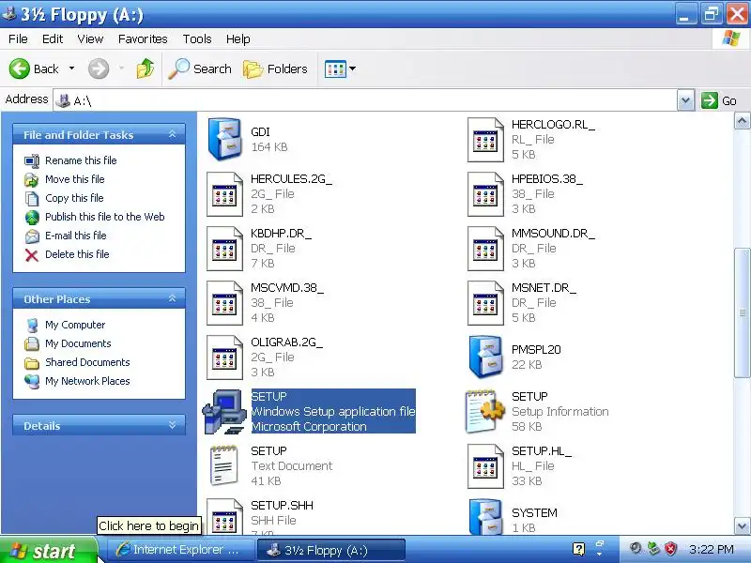The height and width of the screenshot is (563, 751).
Task: Select the SETUP Setup Information icon
Action: [x=484, y=411]
